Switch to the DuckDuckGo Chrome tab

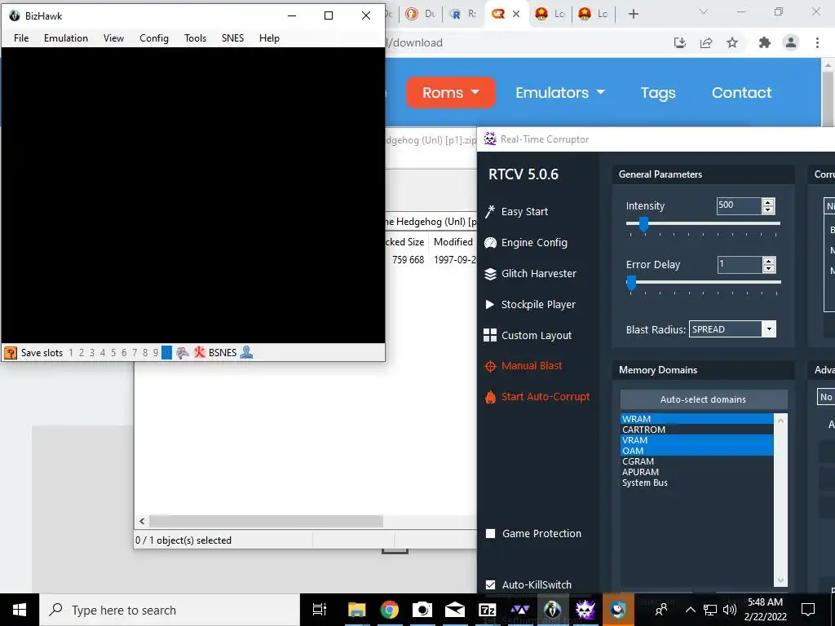[422, 14]
